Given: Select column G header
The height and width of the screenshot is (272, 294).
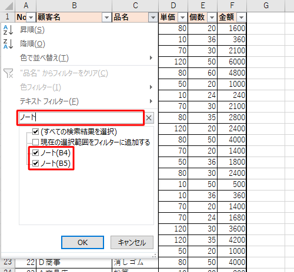Looking at the screenshot, I should (x=266, y=5).
